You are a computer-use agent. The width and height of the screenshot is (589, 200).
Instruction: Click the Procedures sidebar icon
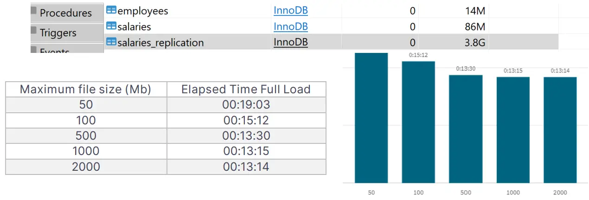pyautogui.click(x=34, y=11)
